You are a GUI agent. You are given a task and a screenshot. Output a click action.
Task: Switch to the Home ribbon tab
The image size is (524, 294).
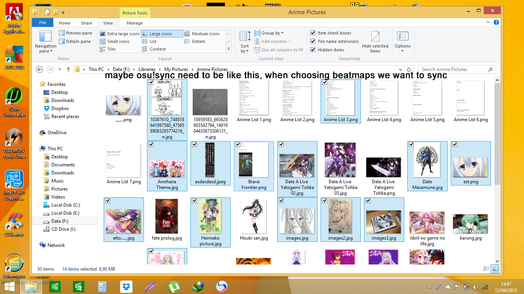[x=64, y=23]
